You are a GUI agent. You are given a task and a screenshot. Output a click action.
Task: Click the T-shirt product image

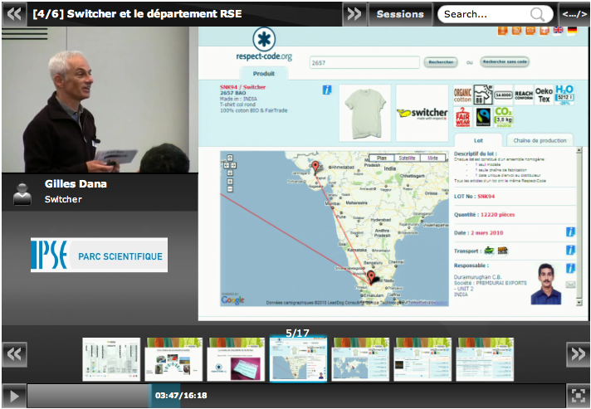365,113
